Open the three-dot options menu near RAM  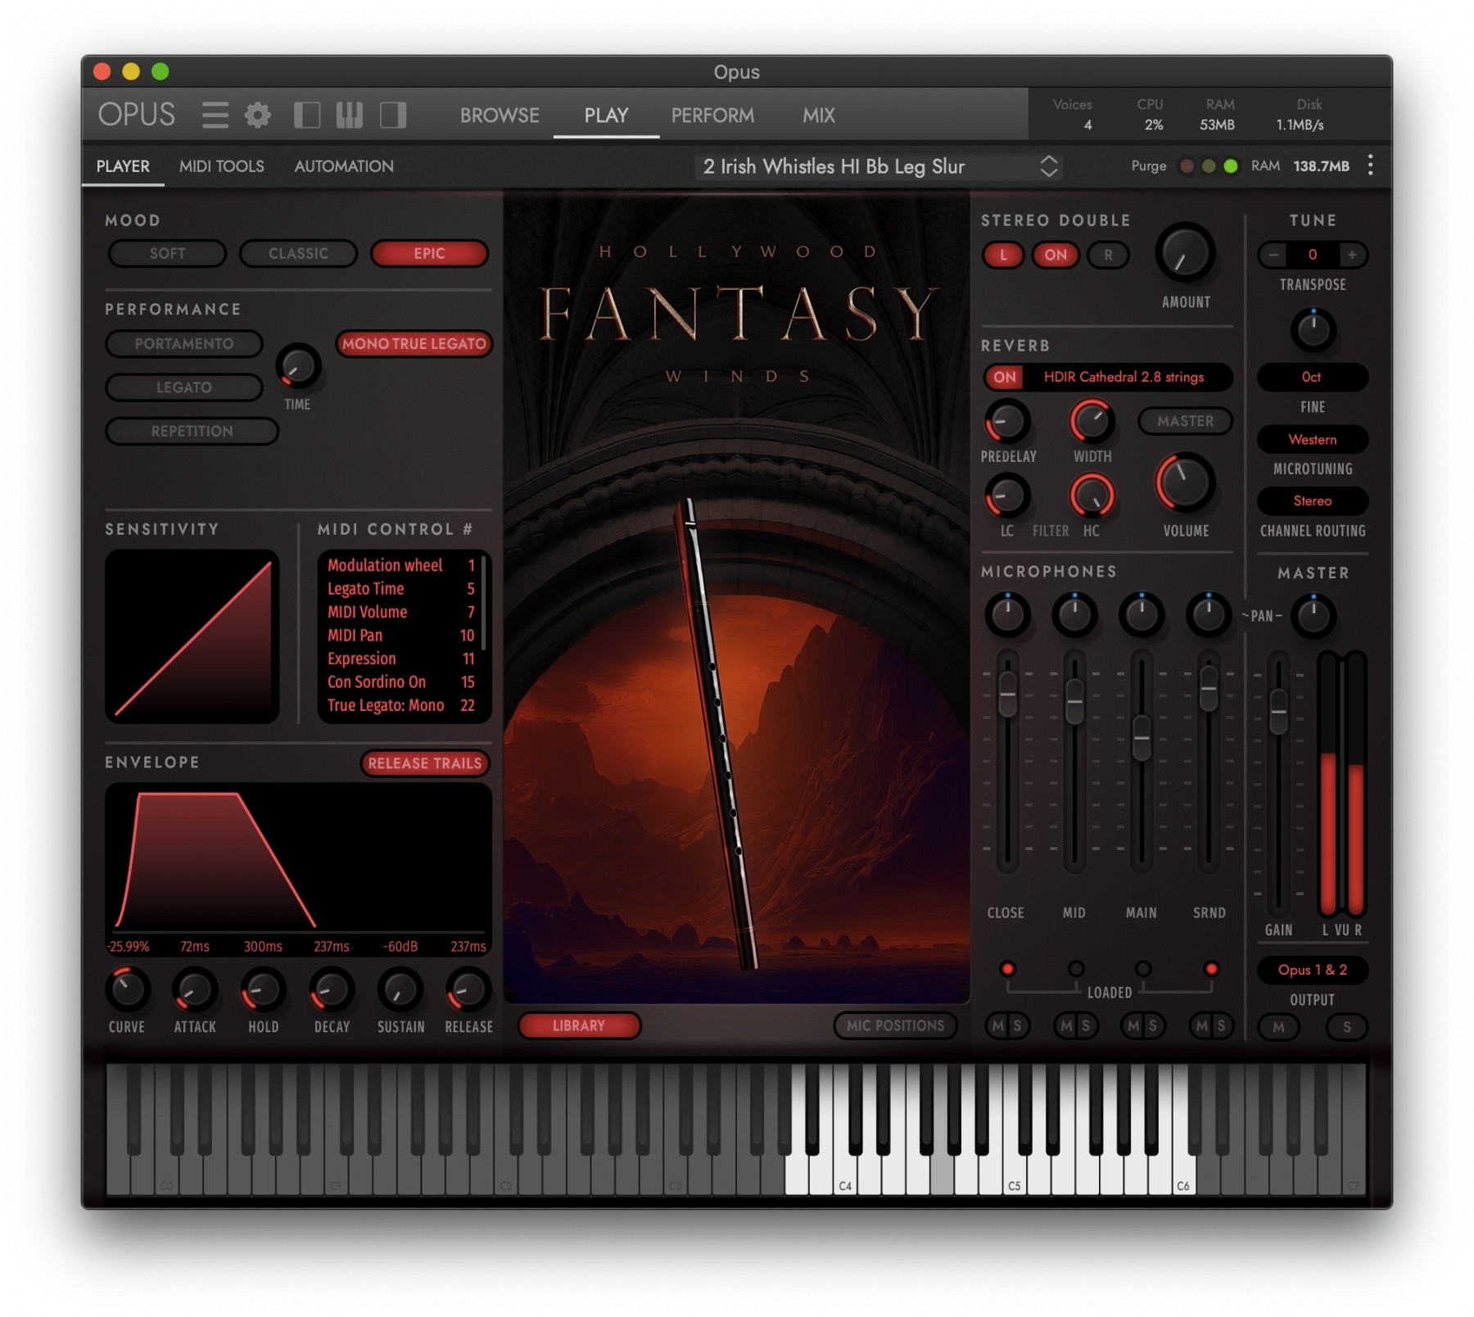[1370, 165]
